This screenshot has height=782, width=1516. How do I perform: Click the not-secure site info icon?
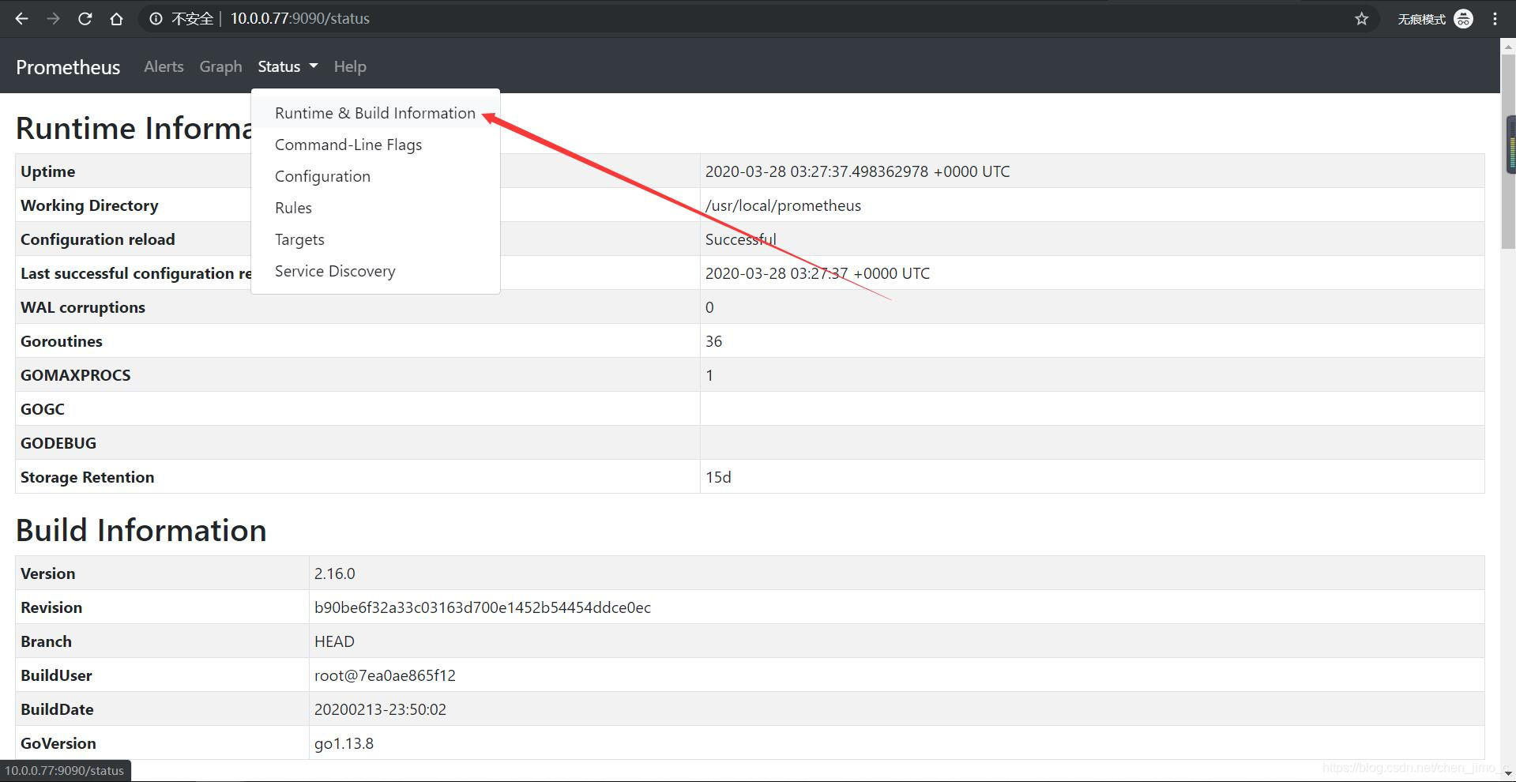tap(156, 19)
